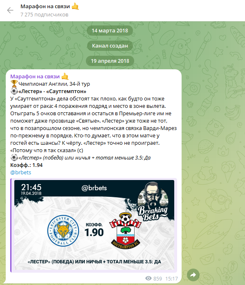Screen dimensions: 245x285
Task: Open the match preview image thumbnail
Action: click(94, 226)
